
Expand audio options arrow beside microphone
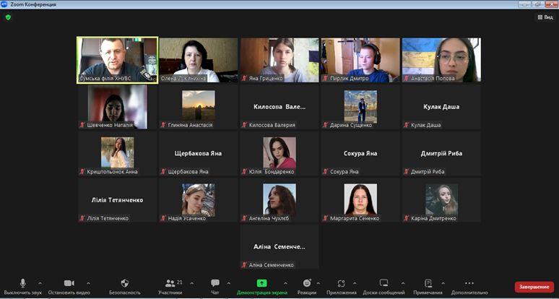tap(40, 283)
